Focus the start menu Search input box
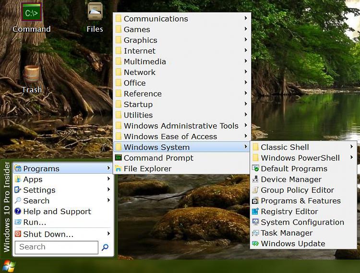 tap(57, 247)
